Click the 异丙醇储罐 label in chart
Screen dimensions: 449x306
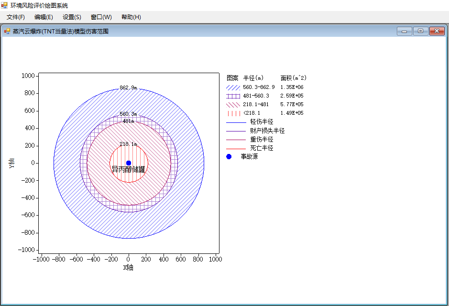click(x=128, y=169)
